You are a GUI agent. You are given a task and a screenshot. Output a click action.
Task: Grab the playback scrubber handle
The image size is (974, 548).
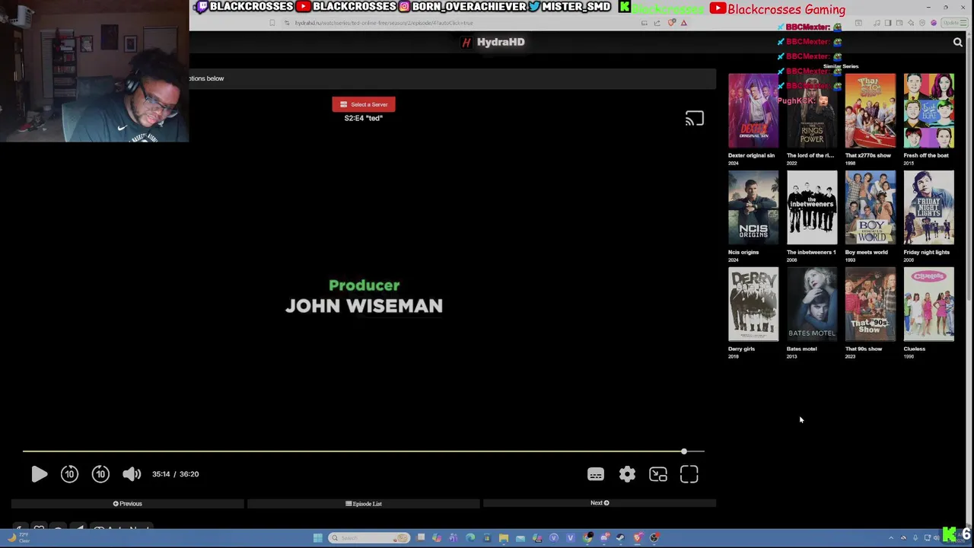pyautogui.click(x=684, y=451)
